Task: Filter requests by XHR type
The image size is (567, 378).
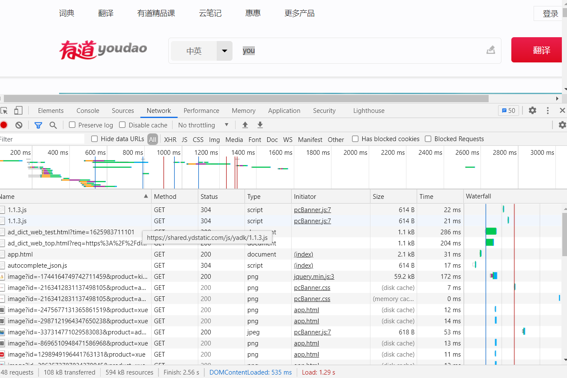Action: (x=170, y=139)
